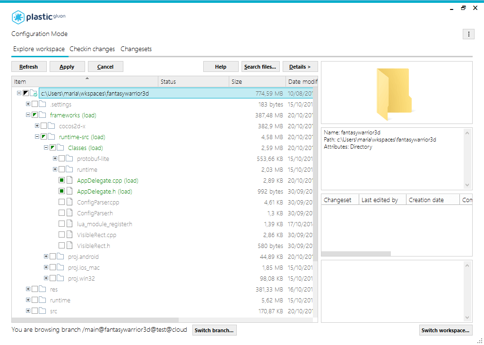Uncheck the AppDelegate.h checkbox
Viewport: 484px width, 345px height.
click(61, 191)
